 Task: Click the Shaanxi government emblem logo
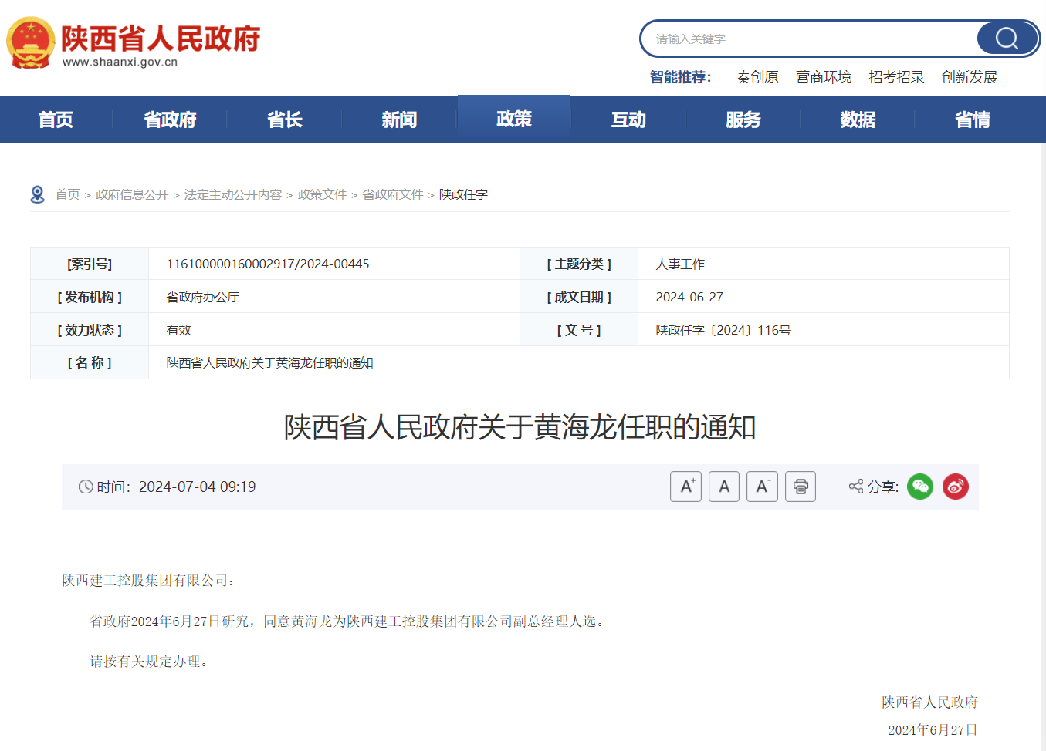[31, 42]
